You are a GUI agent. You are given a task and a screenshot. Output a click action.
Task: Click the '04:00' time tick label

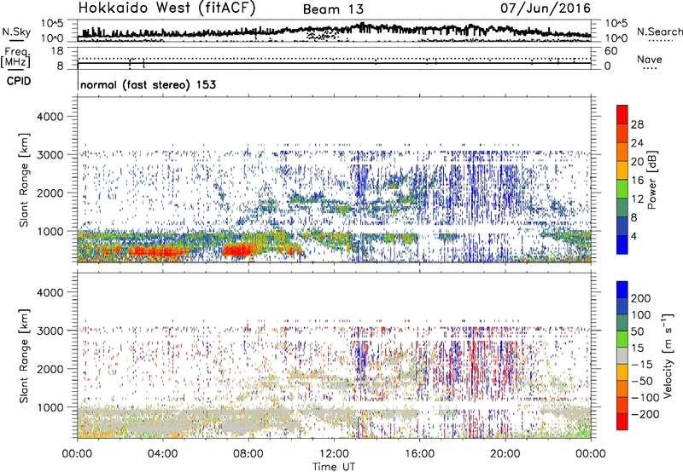pos(162,454)
